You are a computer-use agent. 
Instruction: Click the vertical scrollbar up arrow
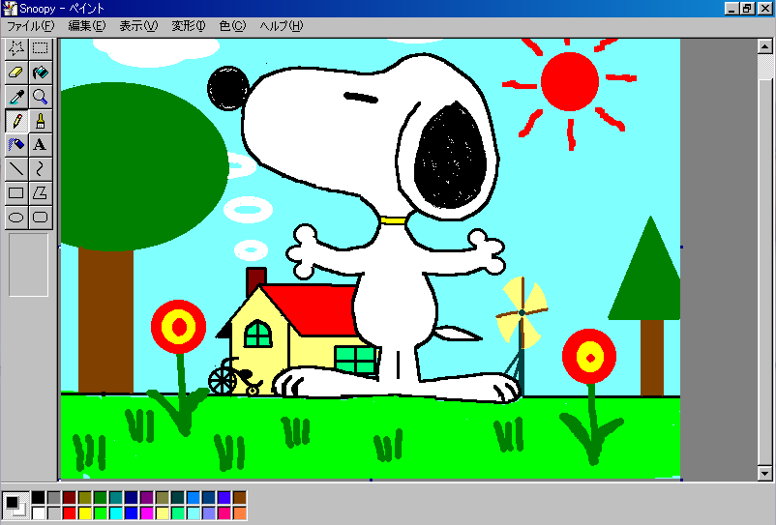click(764, 47)
